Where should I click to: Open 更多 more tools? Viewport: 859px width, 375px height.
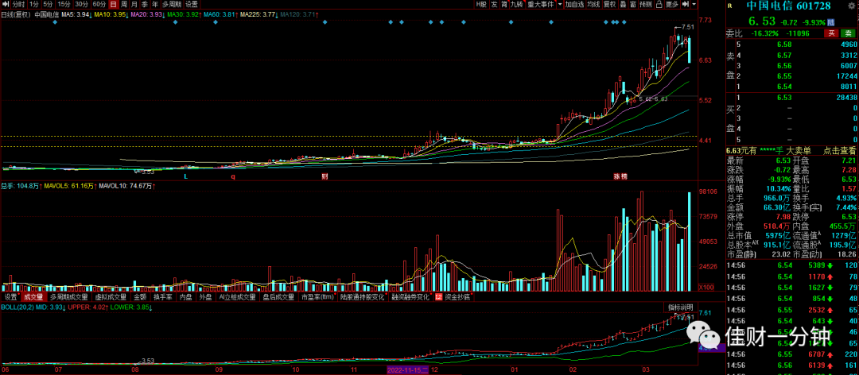(x=672, y=4)
